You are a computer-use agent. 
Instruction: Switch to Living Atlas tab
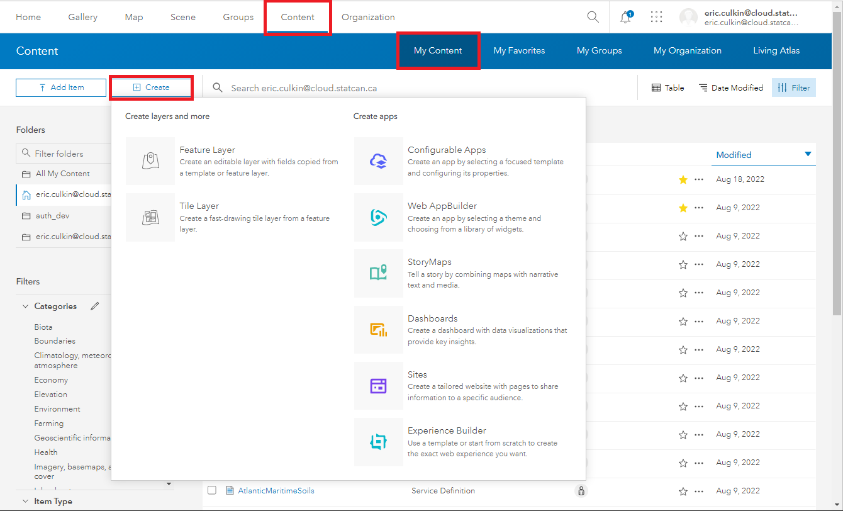coord(776,50)
